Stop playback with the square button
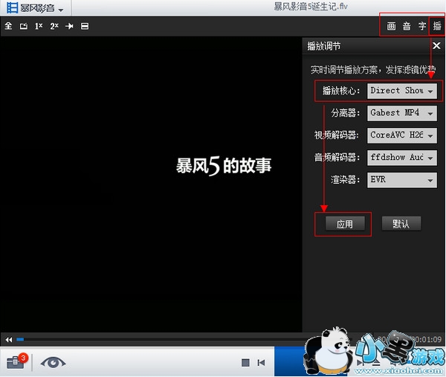Viewport: 446px width, 377px height. (x=245, y=362)
